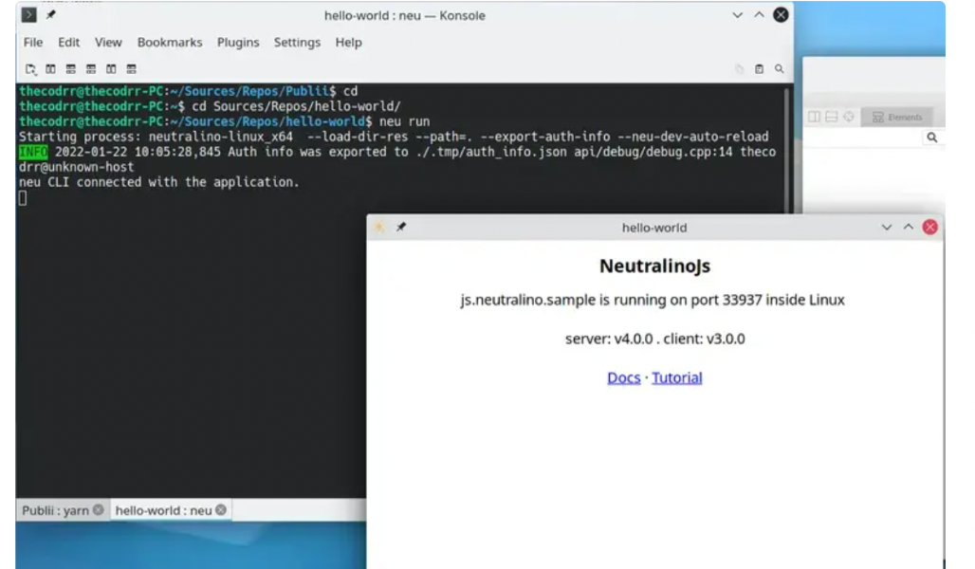Open the Edit menu
The height and width of the screenshot is (569, 975).
coord(68,43)
